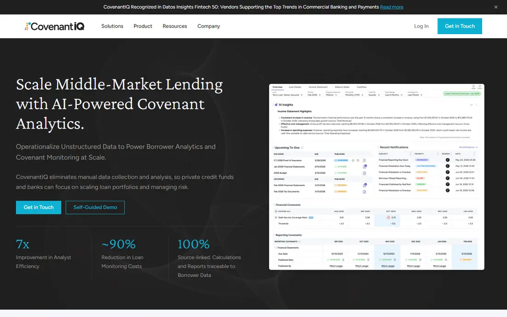Click sender avatar for Financials Published by RedTech
507x317 pixels.
coord(448,184)
